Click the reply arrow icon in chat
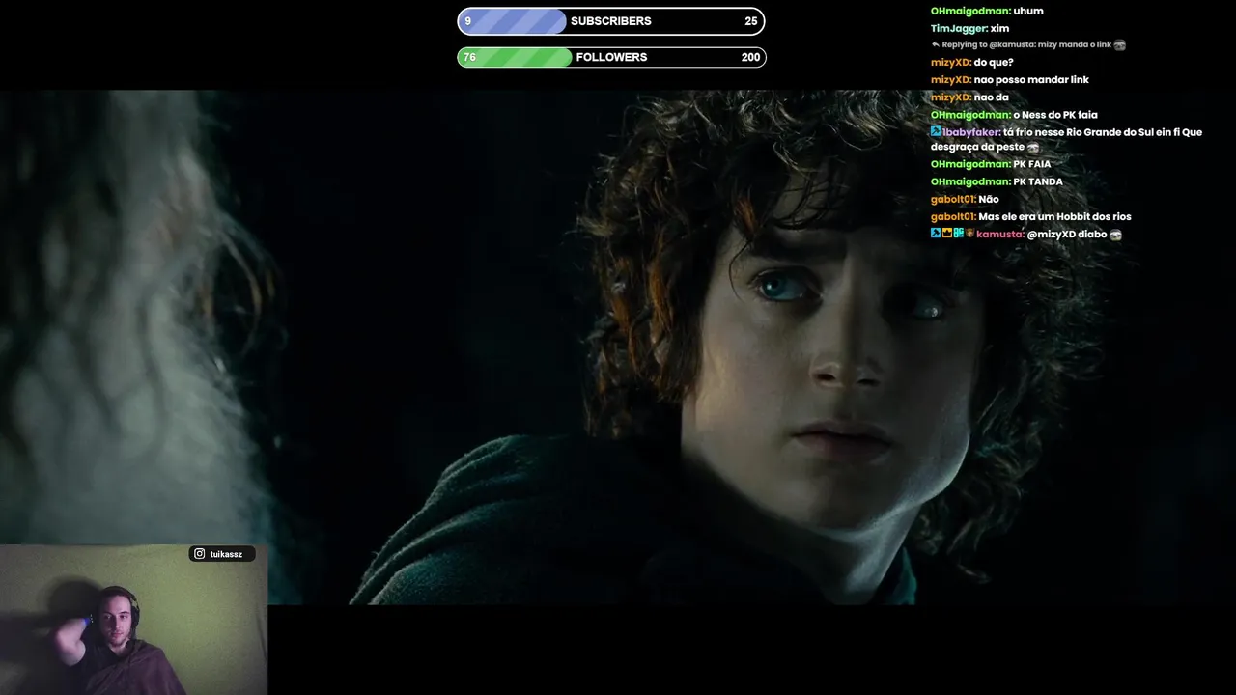The height and width of the screenshot is (695, 1236). 935,44
